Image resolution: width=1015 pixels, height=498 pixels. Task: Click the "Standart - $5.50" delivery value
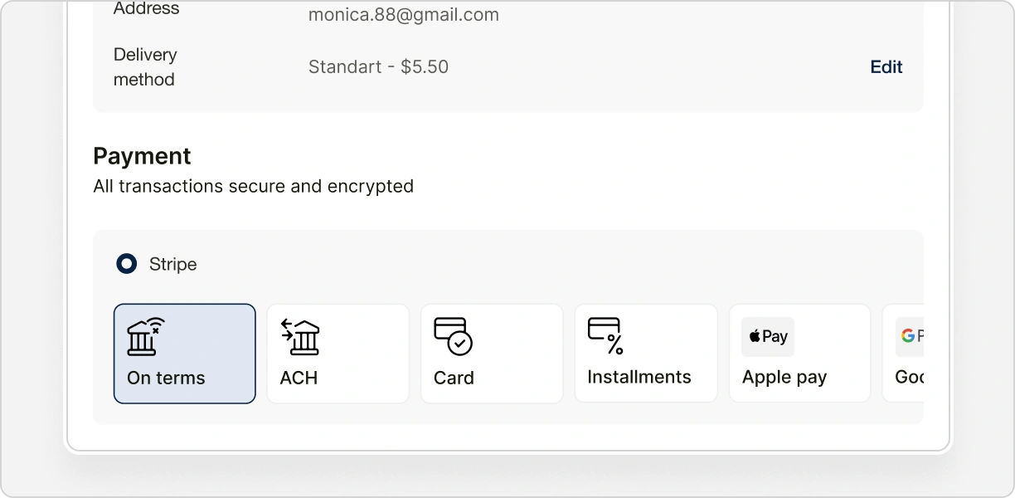coord(378,67)
